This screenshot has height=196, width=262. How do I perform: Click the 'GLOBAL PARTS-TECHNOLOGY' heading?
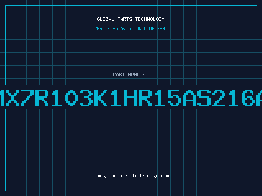(131, 19)
